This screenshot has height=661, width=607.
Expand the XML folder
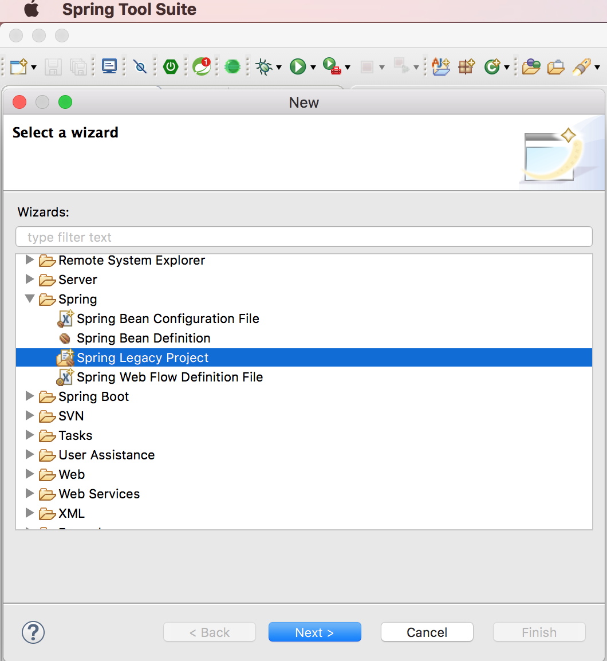(30, 513)
